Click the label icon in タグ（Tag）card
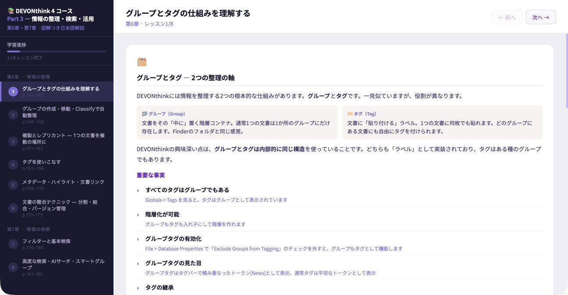The width and height of the screenshot is (568, 295). [350, 114]
